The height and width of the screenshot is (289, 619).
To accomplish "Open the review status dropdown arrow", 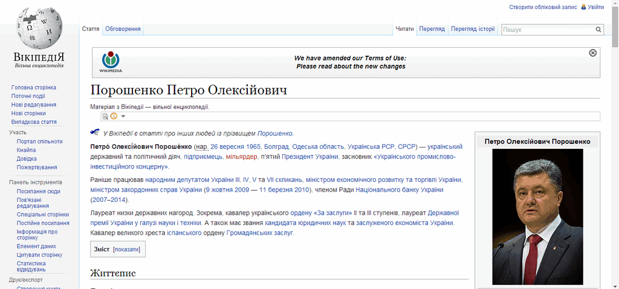I will coord(123,117).
